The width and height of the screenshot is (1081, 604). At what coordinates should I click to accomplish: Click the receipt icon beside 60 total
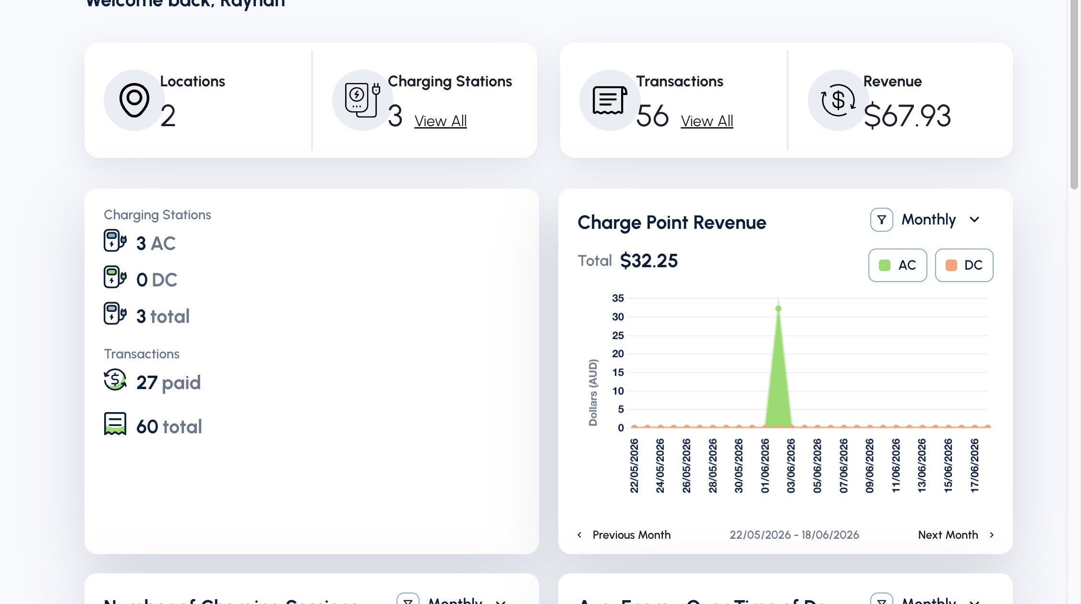[115, 424]
